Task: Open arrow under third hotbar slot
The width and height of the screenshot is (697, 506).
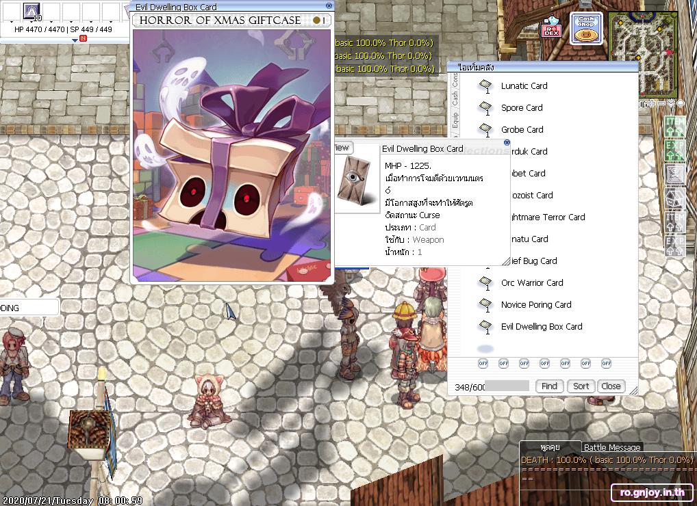Action: pyautogui.click(x=51, y=22)
